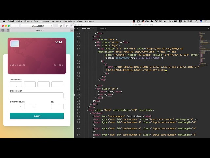Go to next editor tab arrow
This screenshot has height=158, width=210.
pos(77,29)
